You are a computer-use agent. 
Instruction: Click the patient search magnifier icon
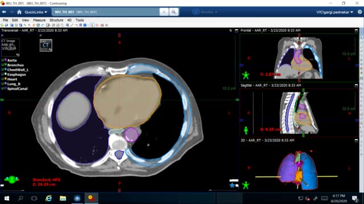coord(173,12)
